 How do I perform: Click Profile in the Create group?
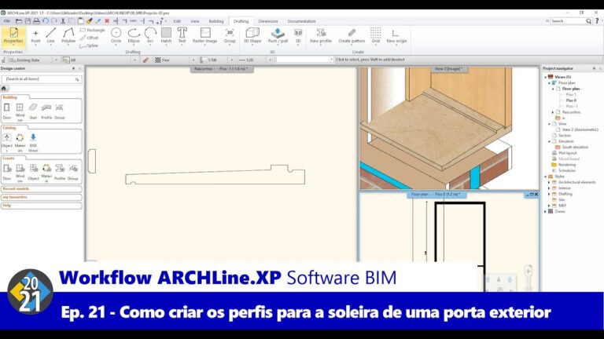pyautogui.click(x=60, y=172)
